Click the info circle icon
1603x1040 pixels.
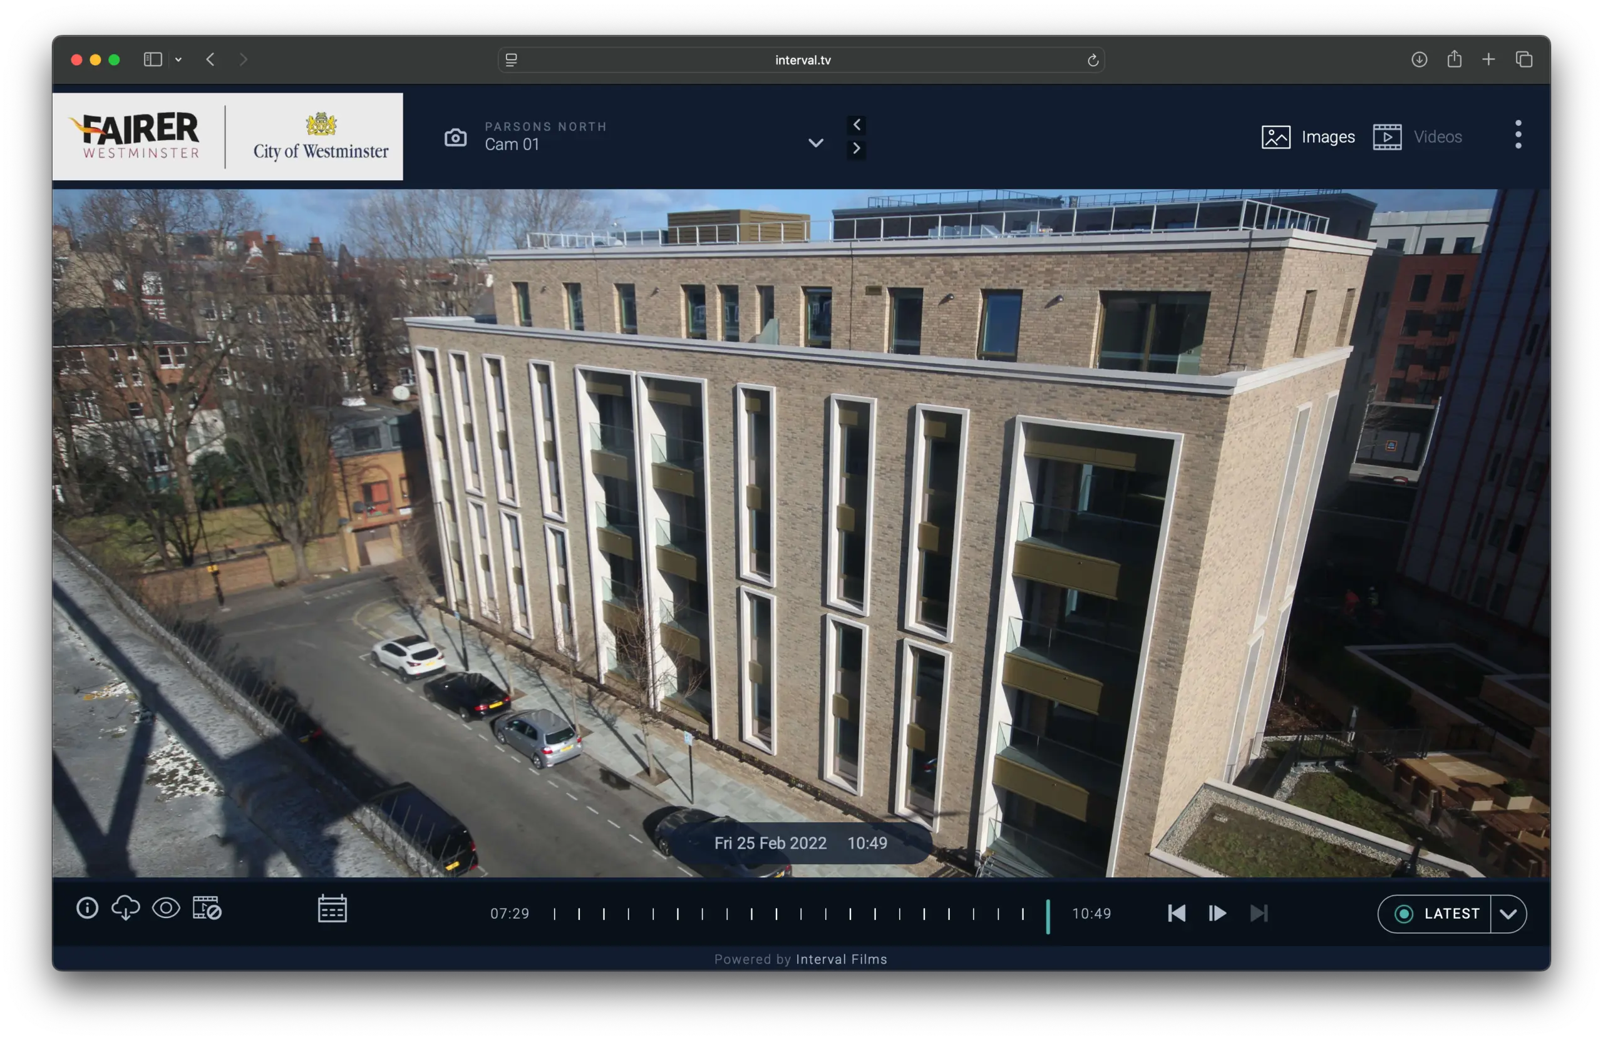(87, 908)
